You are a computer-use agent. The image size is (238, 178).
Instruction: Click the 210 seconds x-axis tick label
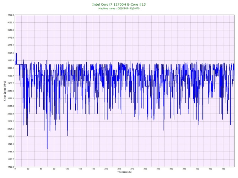[106, 169]
